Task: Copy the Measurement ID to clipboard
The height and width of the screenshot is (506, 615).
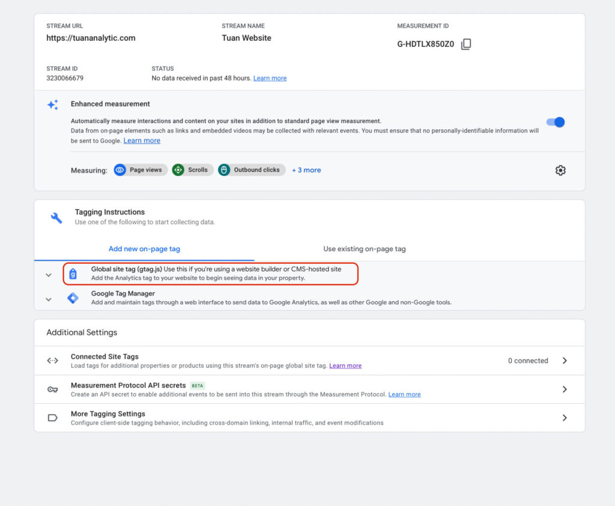Action: point(466,44)
